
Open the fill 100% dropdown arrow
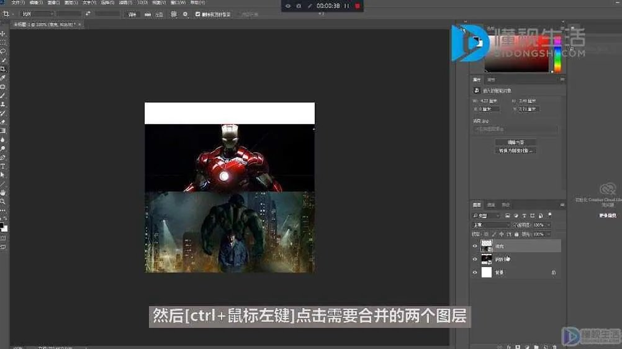tap(549, 234)
